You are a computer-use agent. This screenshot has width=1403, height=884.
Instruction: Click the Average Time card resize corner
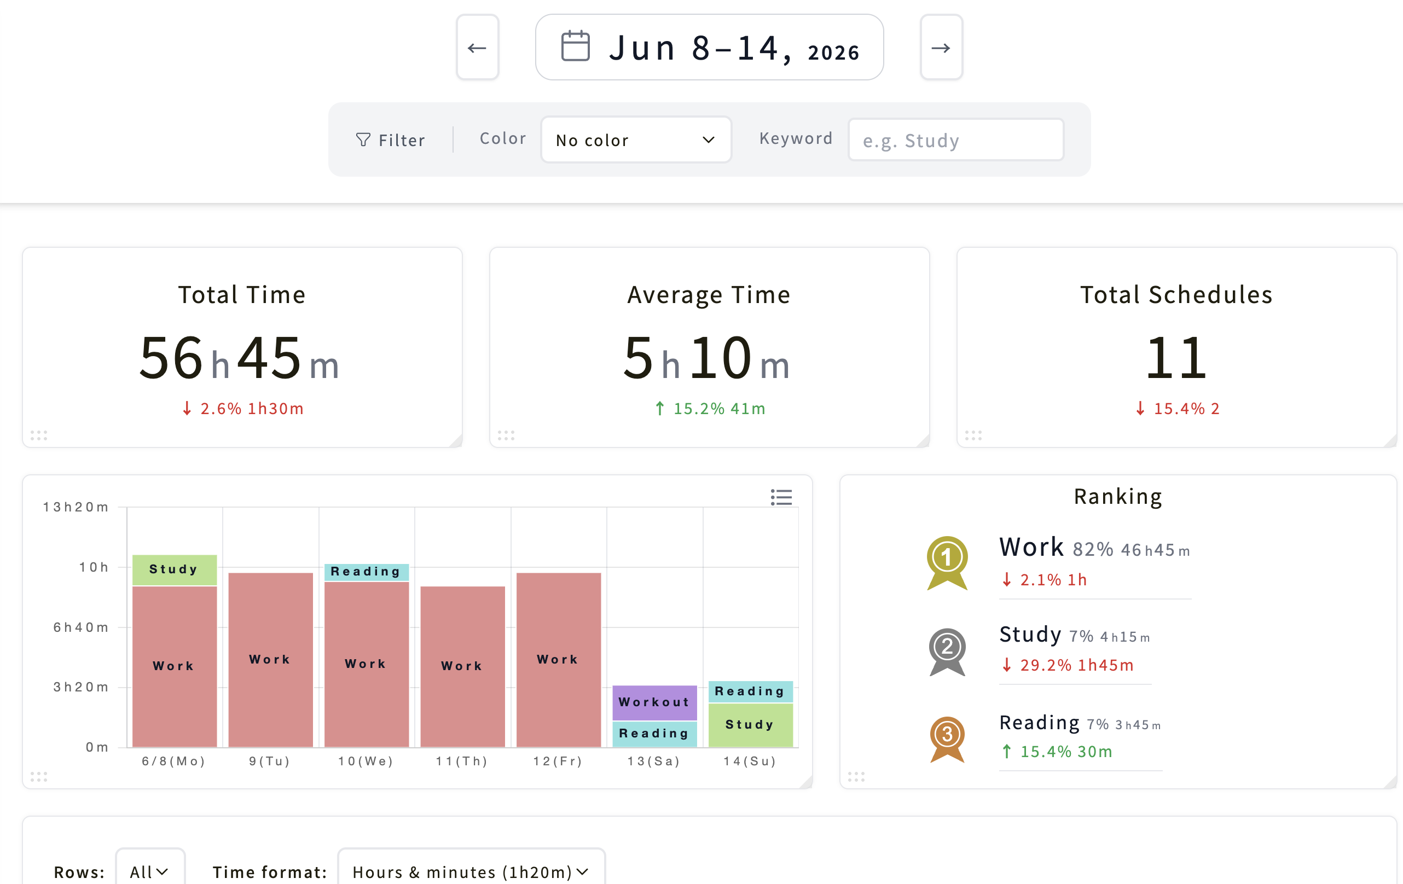tap(924, 441)
